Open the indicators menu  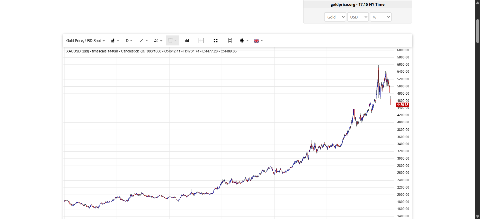point(158,40)
